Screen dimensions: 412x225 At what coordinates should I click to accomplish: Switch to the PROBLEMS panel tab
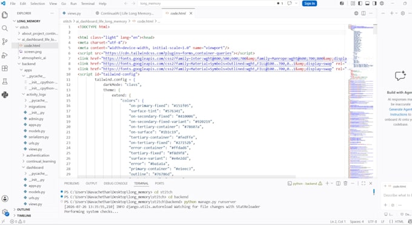point(71,183)
